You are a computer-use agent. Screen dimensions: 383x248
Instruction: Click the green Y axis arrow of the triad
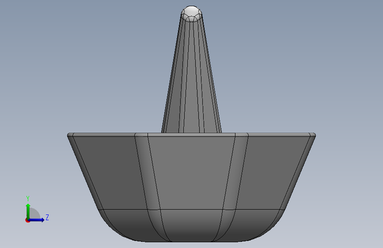point(28,211)
